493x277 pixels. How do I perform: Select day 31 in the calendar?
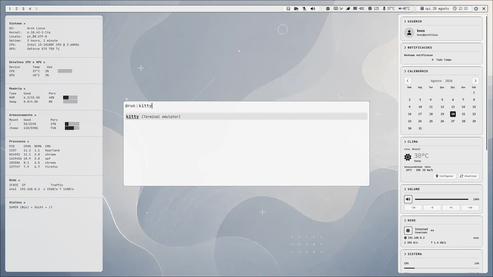(x=420, y=128)
